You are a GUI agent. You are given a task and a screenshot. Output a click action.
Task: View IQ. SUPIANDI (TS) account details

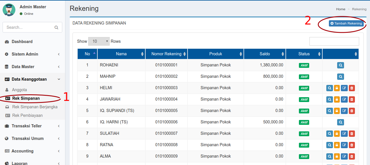point(329,111)
